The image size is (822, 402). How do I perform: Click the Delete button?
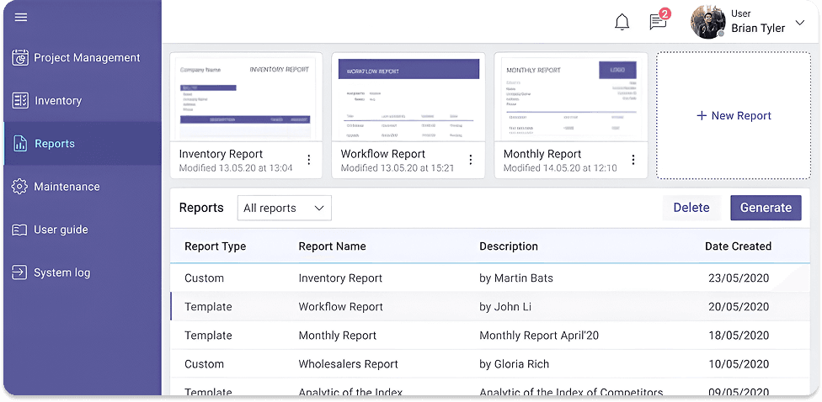[691, 208]
